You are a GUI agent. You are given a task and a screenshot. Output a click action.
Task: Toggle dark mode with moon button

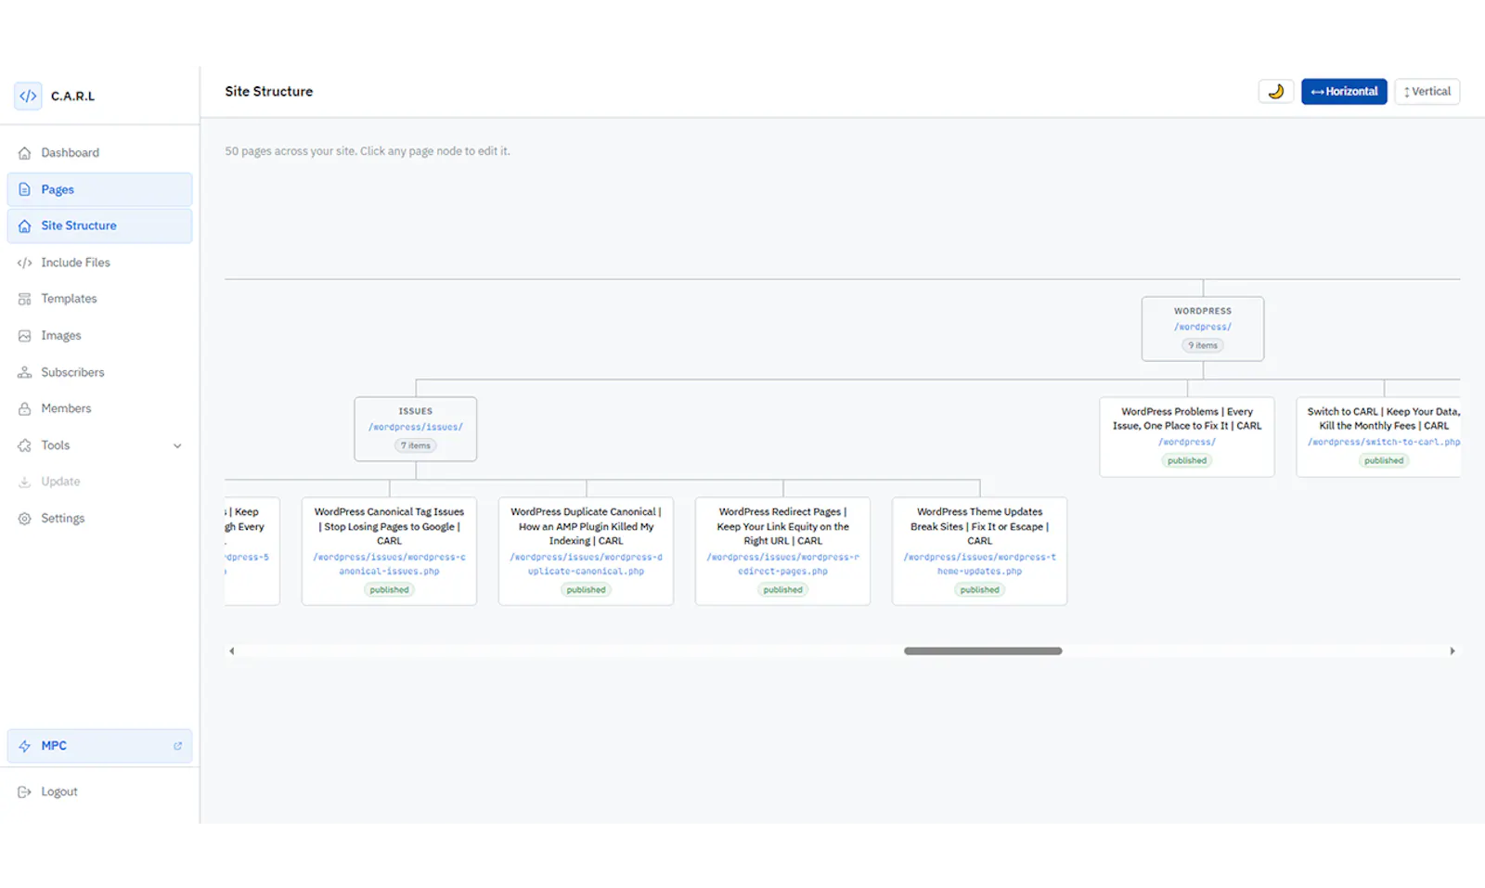[1275, 91]
